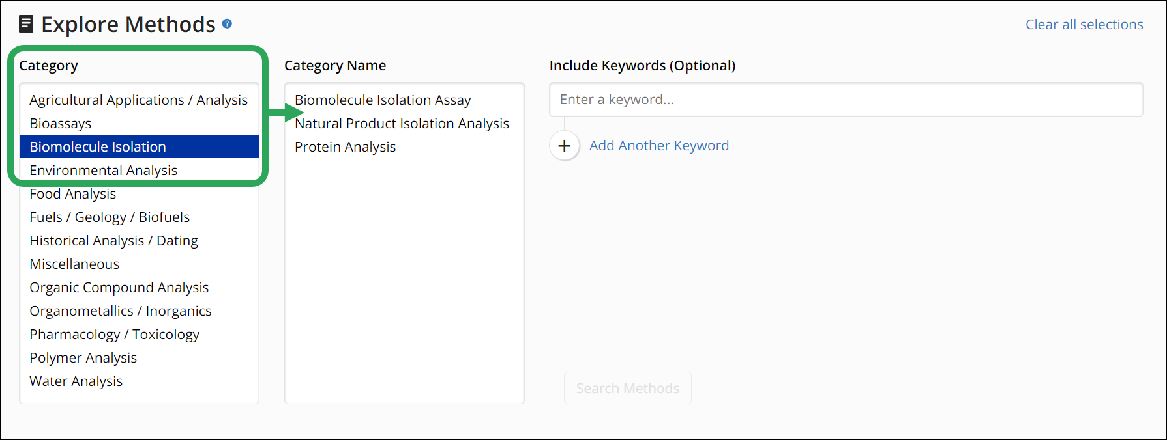This screenshot has width=1167, height=440.
Task: Choose Pharmacology / Toxicology category
Action: 114,335
